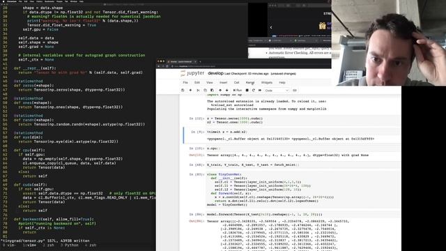The width and height of the screenshot is (446, 251).
Task: Close the develop notebook browser tab
Action: (x=195, y=61)
